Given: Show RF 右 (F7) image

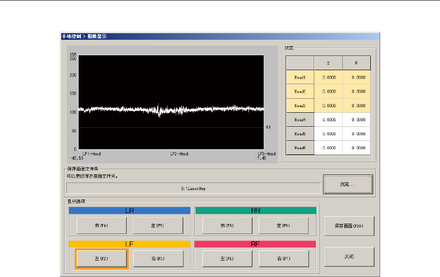Looking at the screenshot, I should 283,258.
